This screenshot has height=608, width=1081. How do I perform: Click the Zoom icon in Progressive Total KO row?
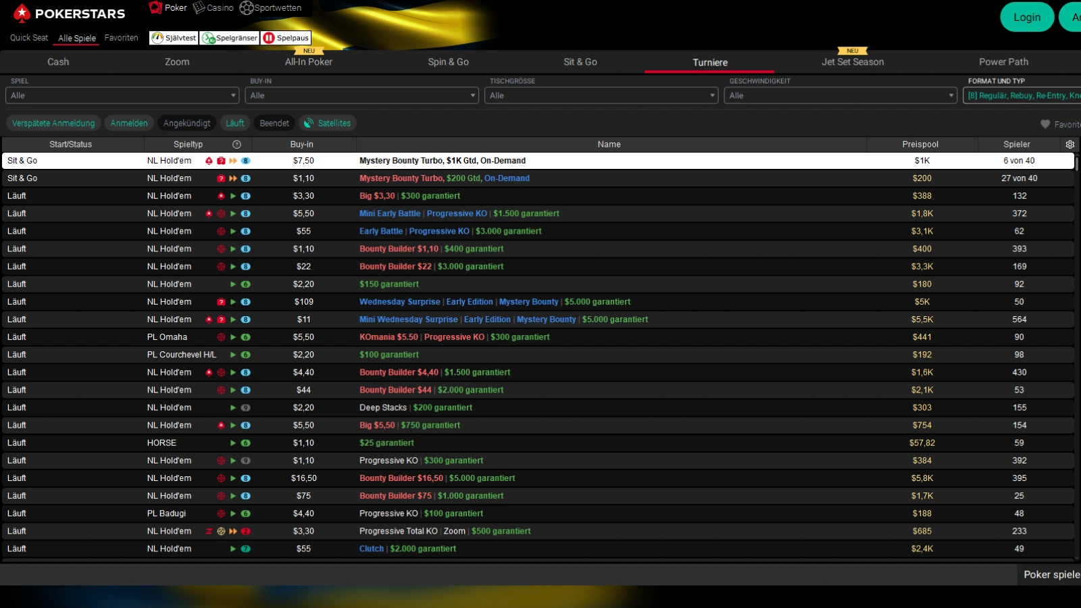click(209, 532)
